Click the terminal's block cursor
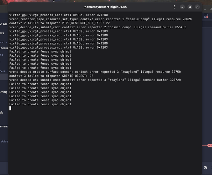212x175 pixels. point(10,108)
